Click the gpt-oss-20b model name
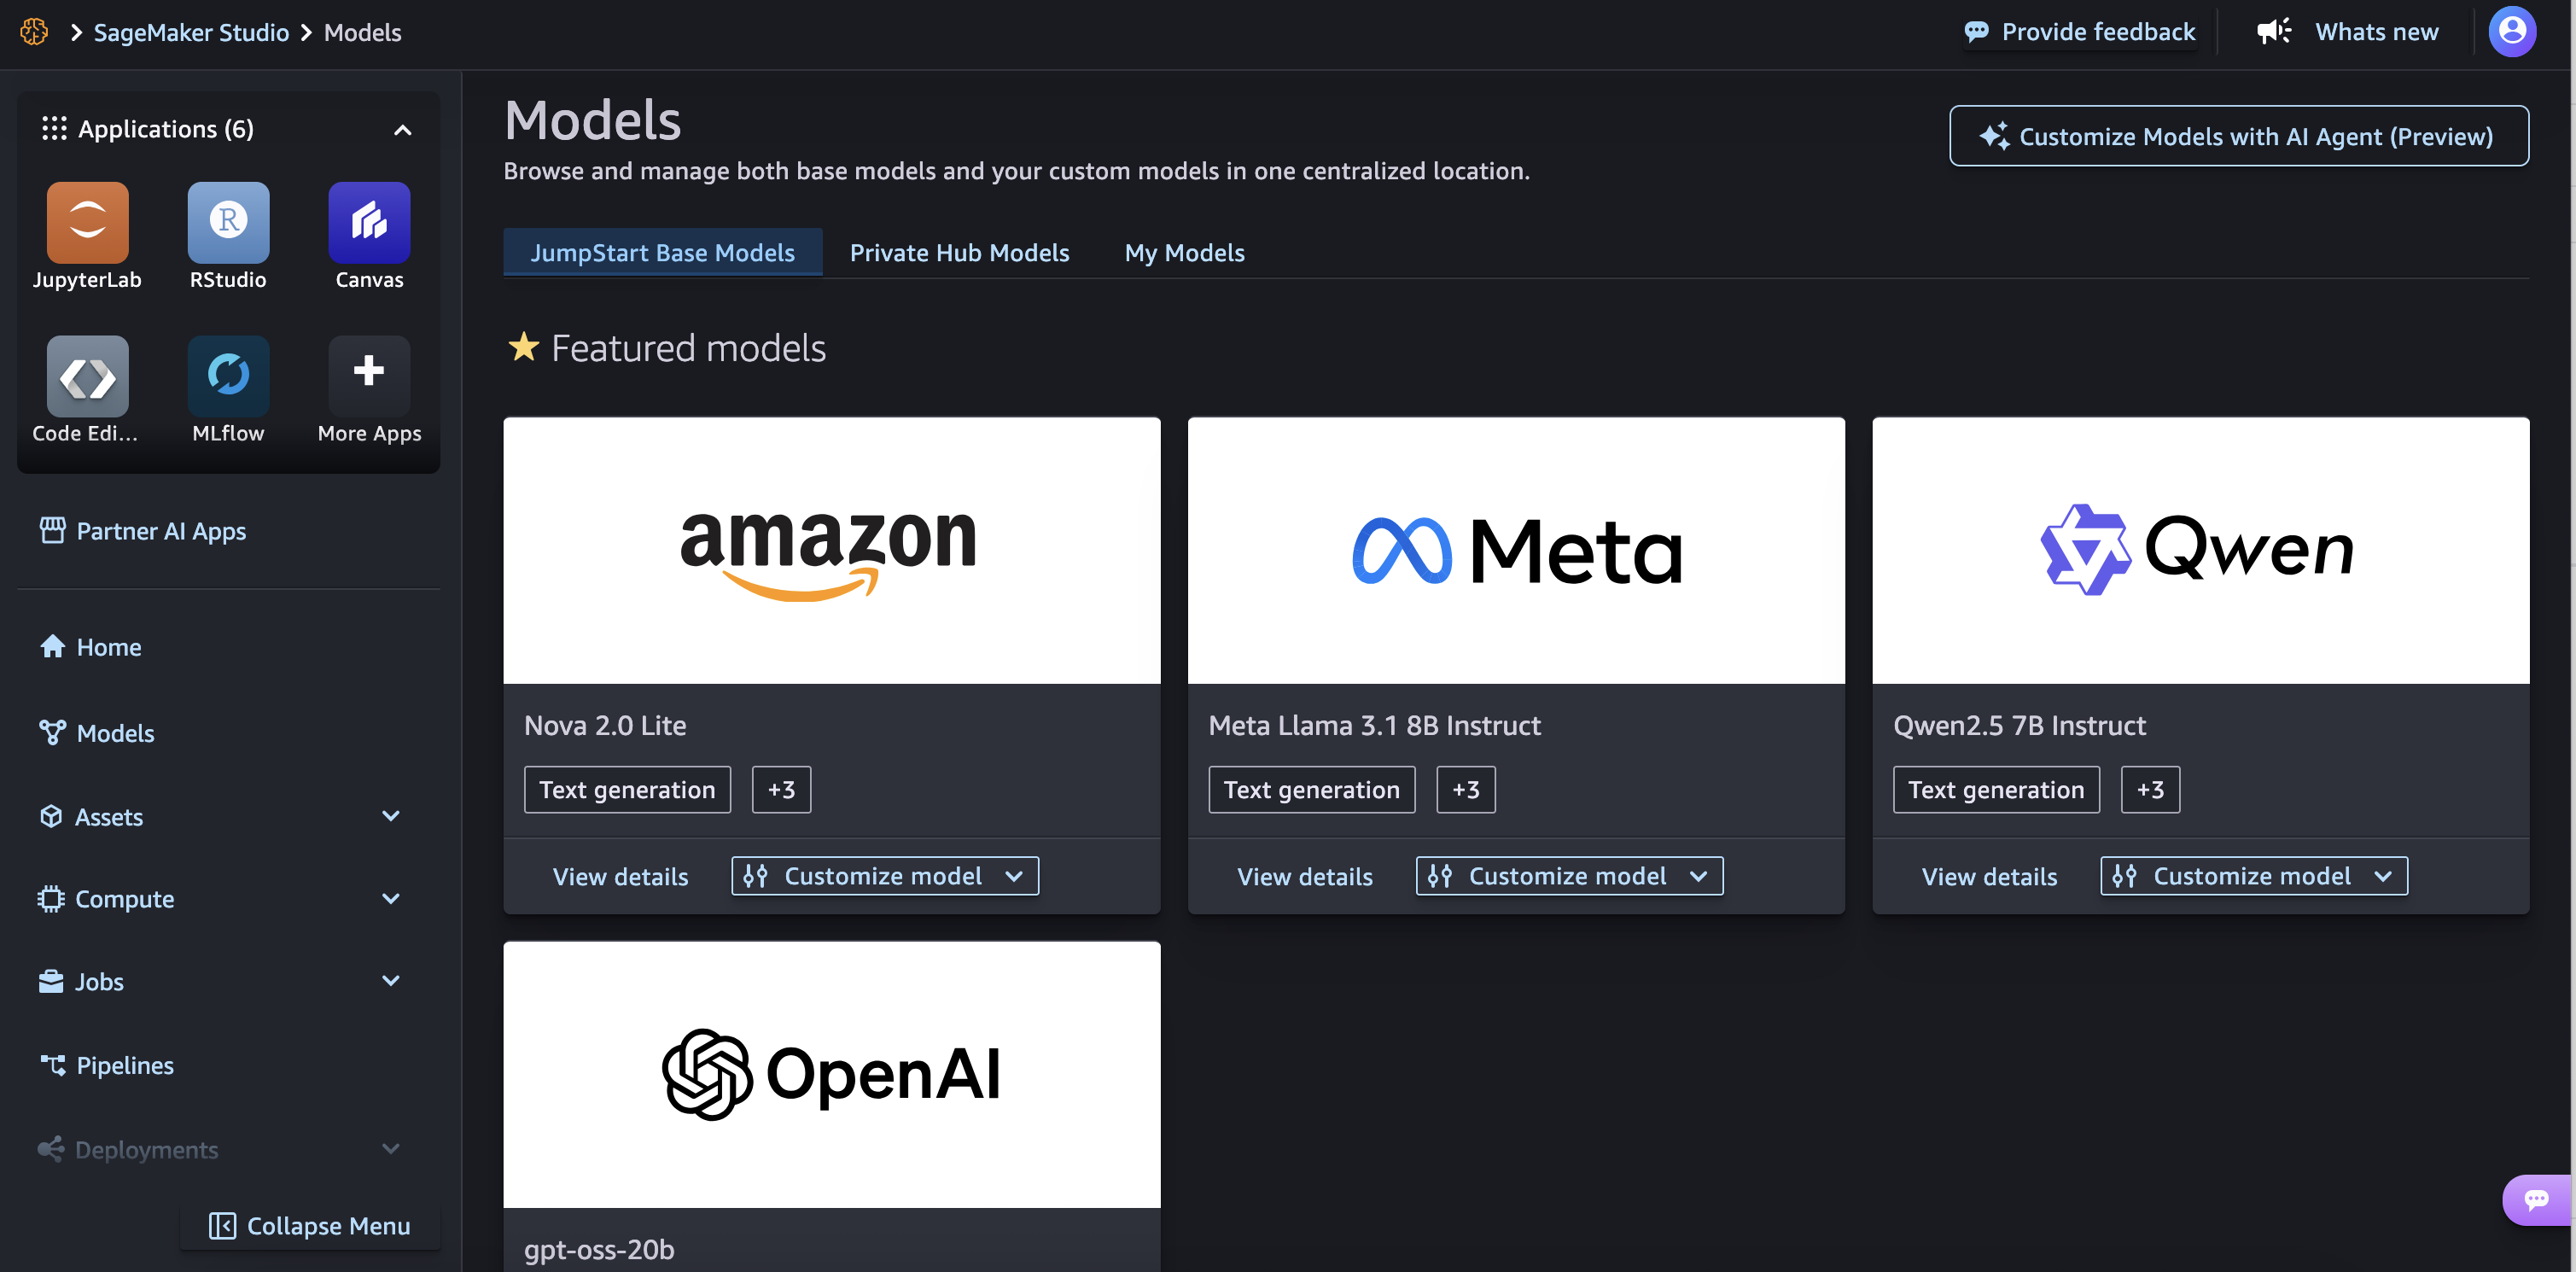 599,1249
